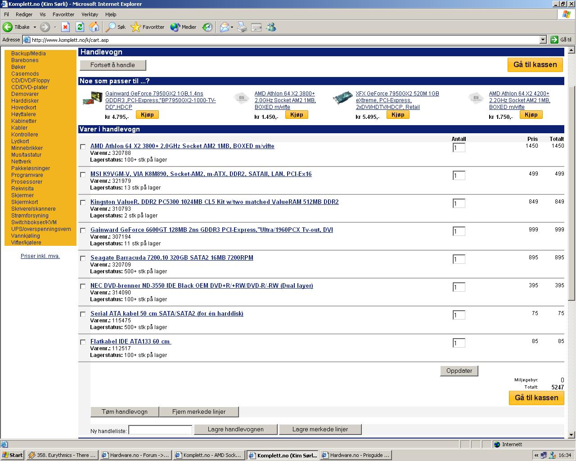Click the Søk search icon
This screenshot has height=461, width=576.
click(110, 27)
